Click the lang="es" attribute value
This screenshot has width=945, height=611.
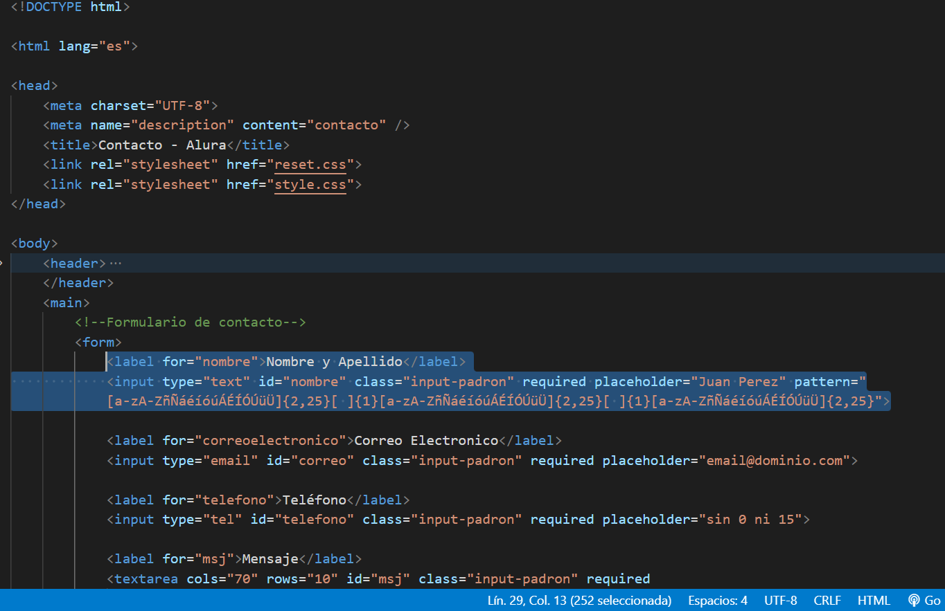click(114, 46)
